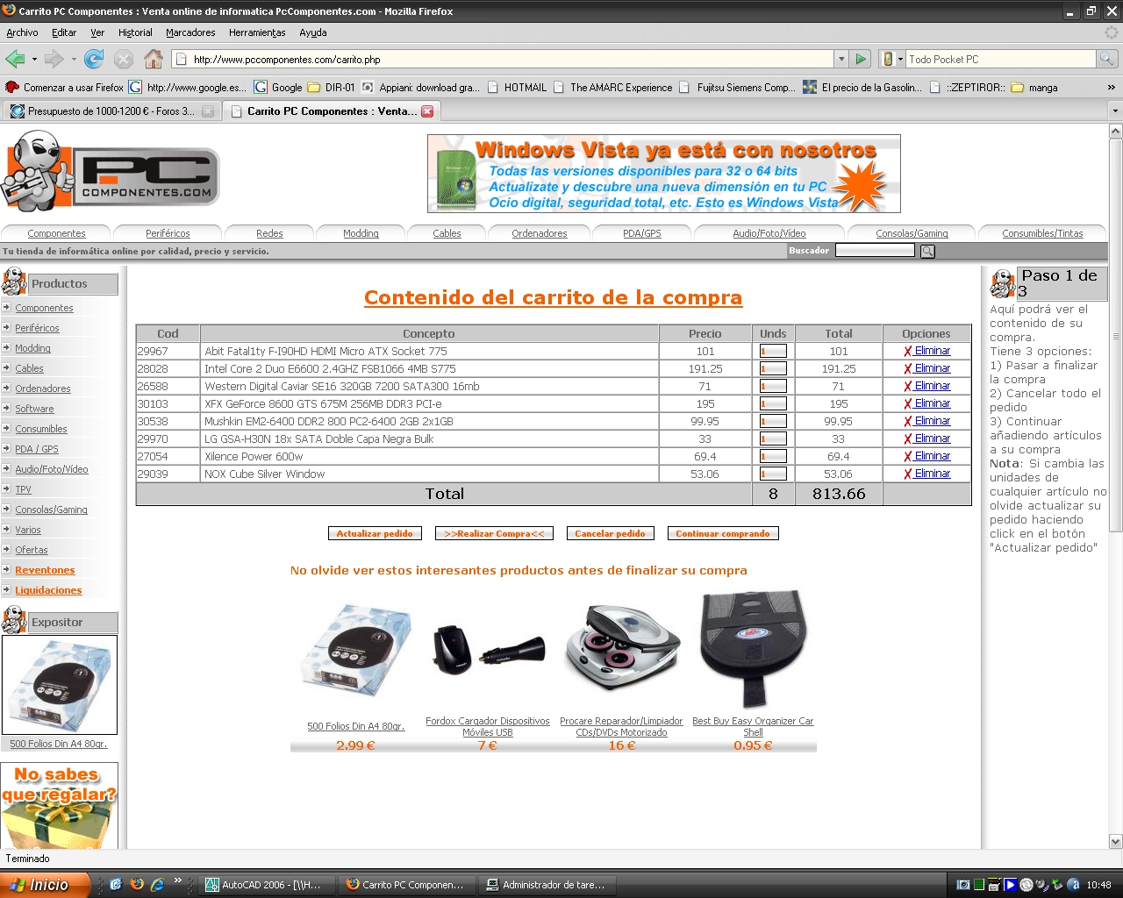Image resolution: width=1123 pixels, height=898 pixels.
Task: Open the search engine selector dropdown
Action: click(x=891, y=60)
